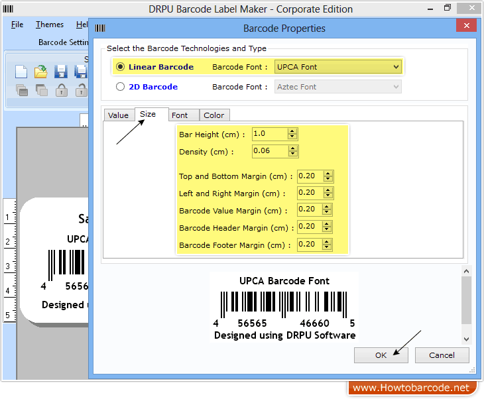Click the New document icon in toolbar

(21, 72)
